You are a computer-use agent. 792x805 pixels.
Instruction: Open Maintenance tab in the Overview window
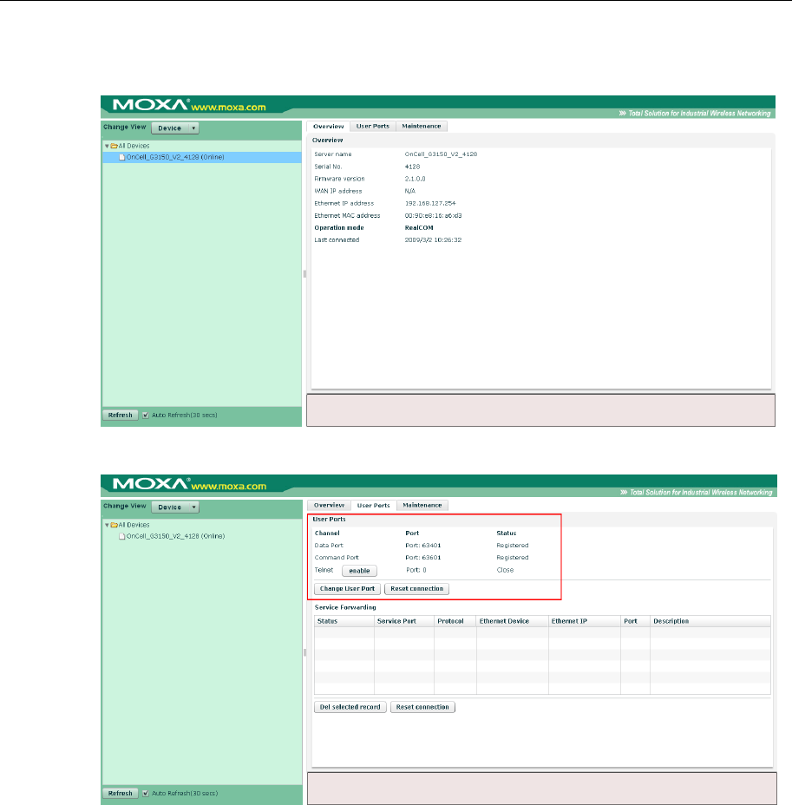tap(422, 127)
